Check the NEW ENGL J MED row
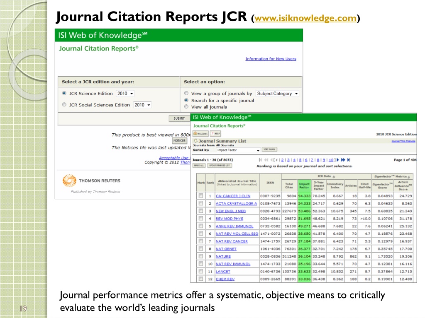Image resolution: width=425 pixels, height=318 pixels. [x=201, y=211]
